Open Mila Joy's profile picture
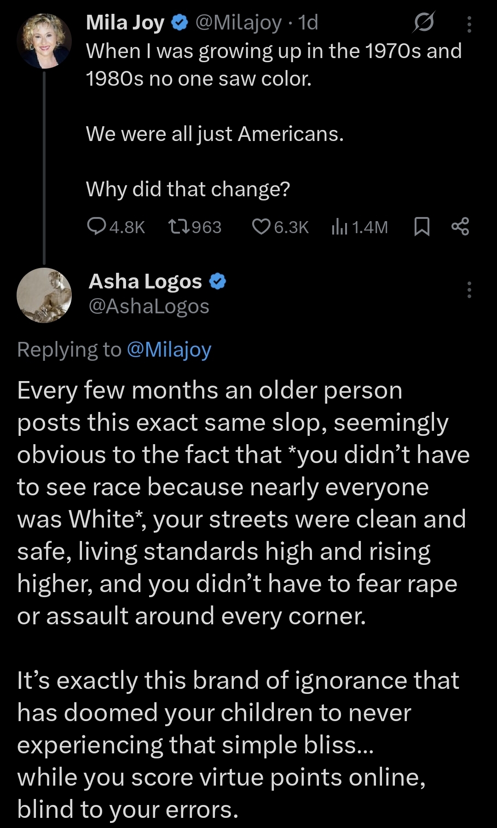The width and height of the screenshot is (497, 828). 44,41
